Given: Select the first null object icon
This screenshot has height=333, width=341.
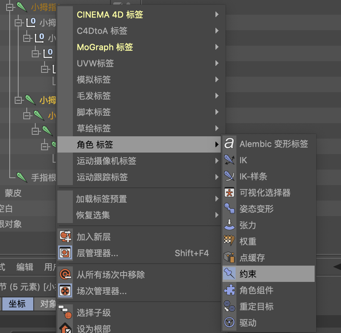Looking at the screenshot, I should pos(31,22).
